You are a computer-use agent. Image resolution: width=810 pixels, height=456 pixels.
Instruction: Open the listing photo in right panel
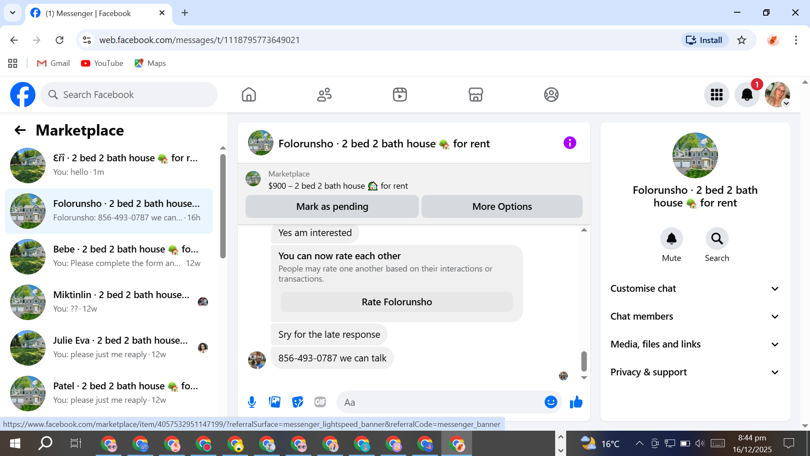pyautogui.click(x=695, y=155)
